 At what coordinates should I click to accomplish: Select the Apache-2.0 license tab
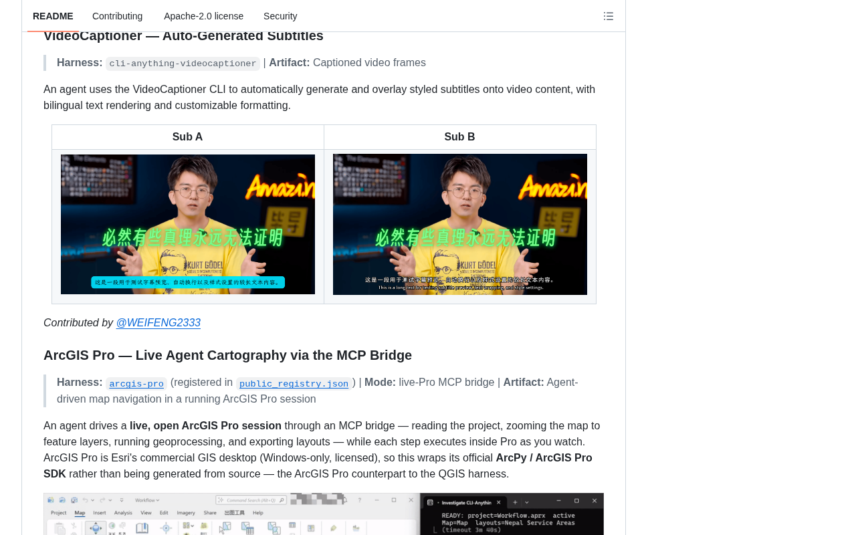point(204,16)
